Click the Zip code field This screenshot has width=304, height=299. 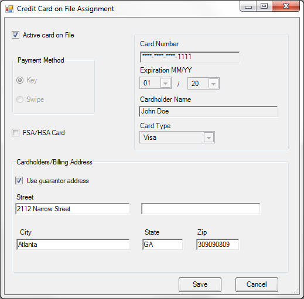pos(218,245)
